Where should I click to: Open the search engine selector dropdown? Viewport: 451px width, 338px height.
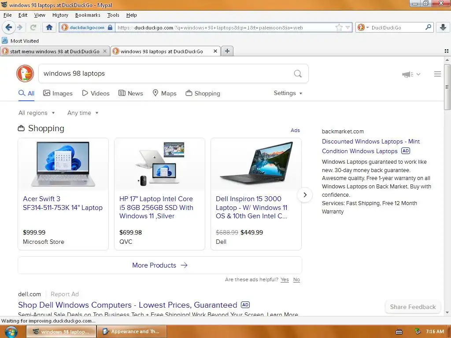pyautogui.click(x=363, y=28)
